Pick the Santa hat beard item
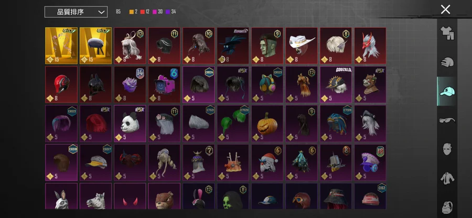Image resolution: width=472 pixels, height=218 pixels. [x=267, y=162]
